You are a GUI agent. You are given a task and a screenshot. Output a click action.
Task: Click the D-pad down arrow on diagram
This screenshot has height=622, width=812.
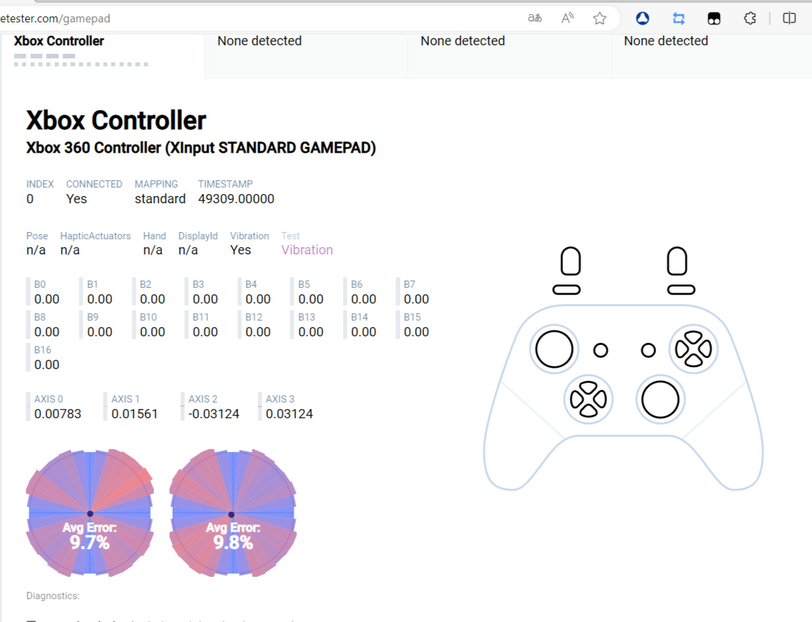(x=589, y=411)
